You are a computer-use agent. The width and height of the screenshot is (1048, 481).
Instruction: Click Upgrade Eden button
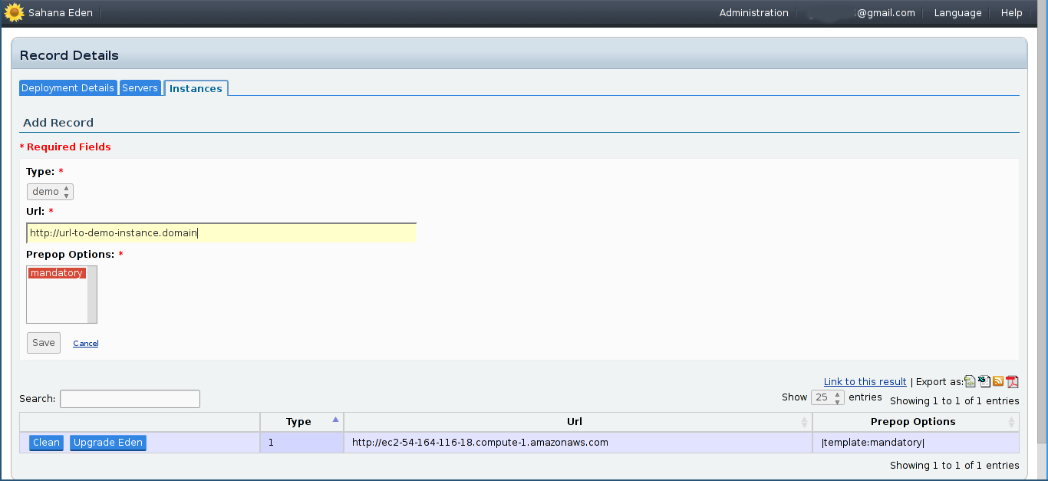(x=108, y=443)
